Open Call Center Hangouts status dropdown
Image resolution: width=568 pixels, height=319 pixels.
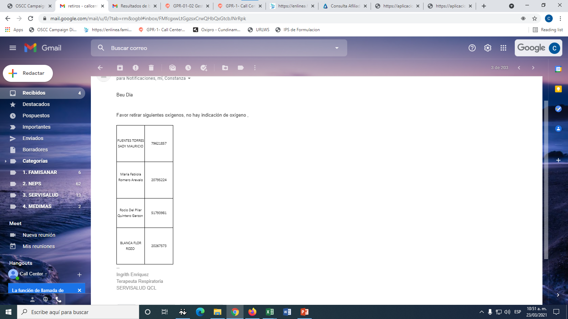[46, 274]
